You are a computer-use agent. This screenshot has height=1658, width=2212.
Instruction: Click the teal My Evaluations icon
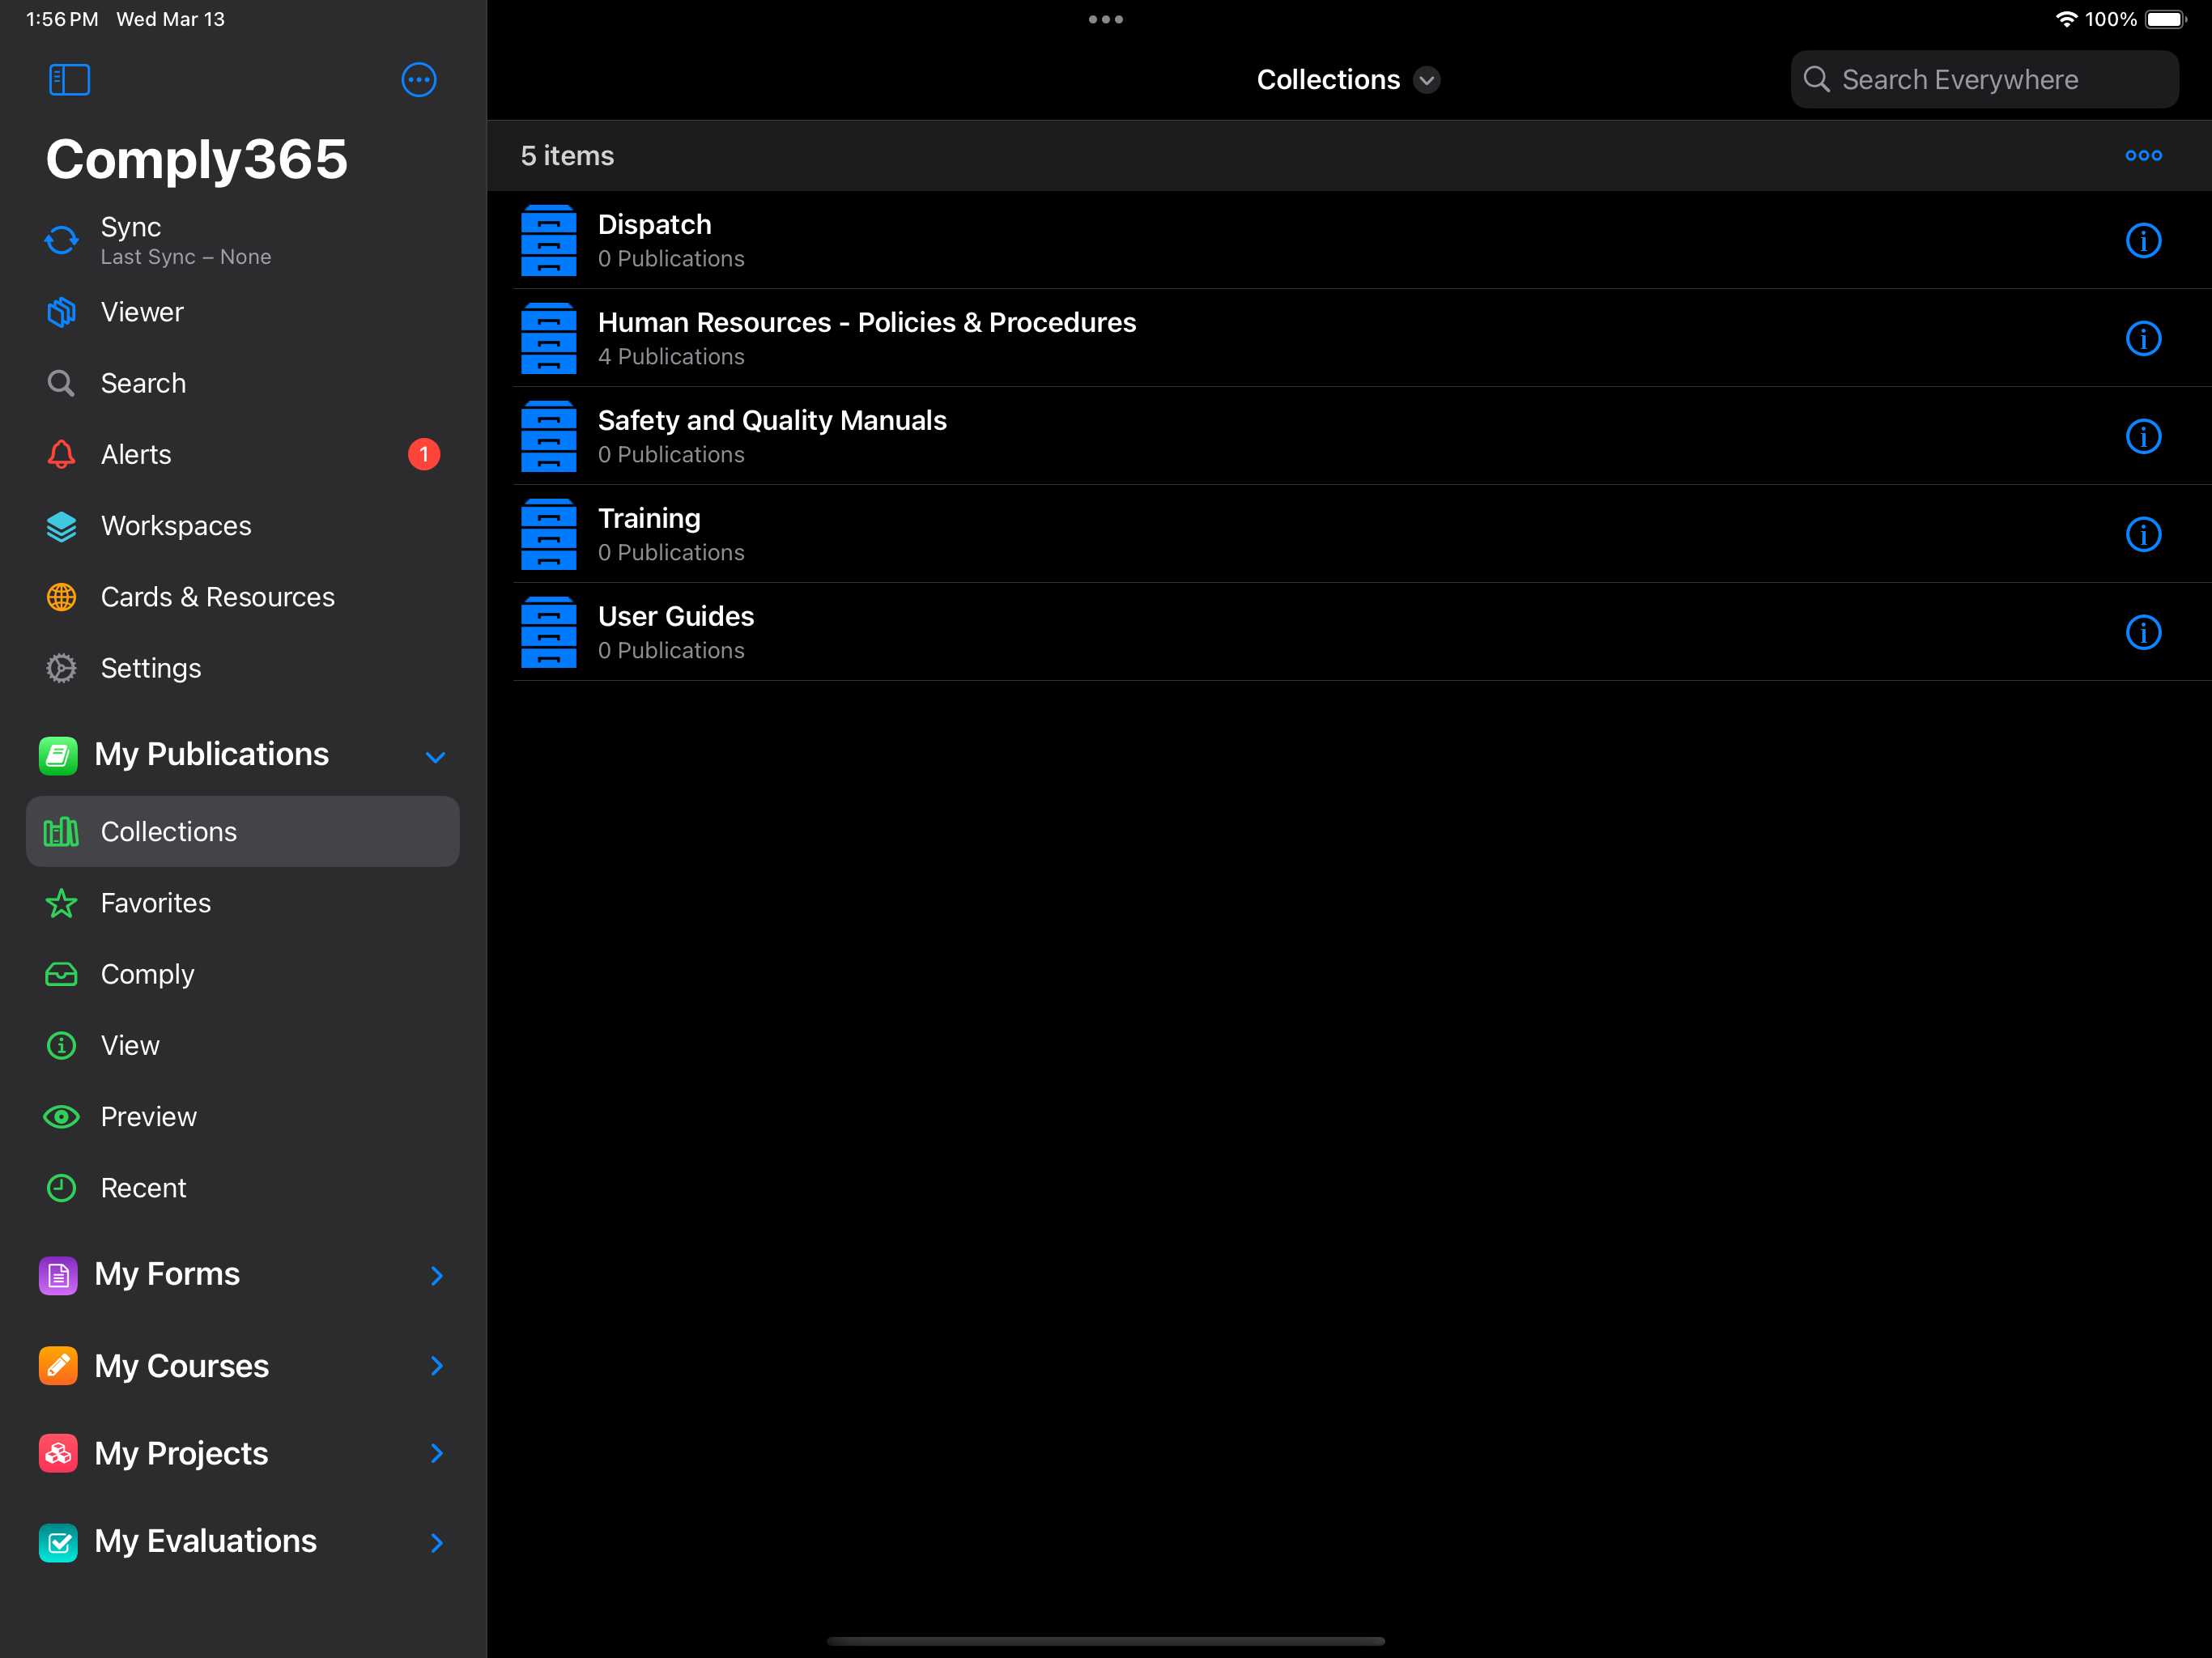coord(58,1542)
